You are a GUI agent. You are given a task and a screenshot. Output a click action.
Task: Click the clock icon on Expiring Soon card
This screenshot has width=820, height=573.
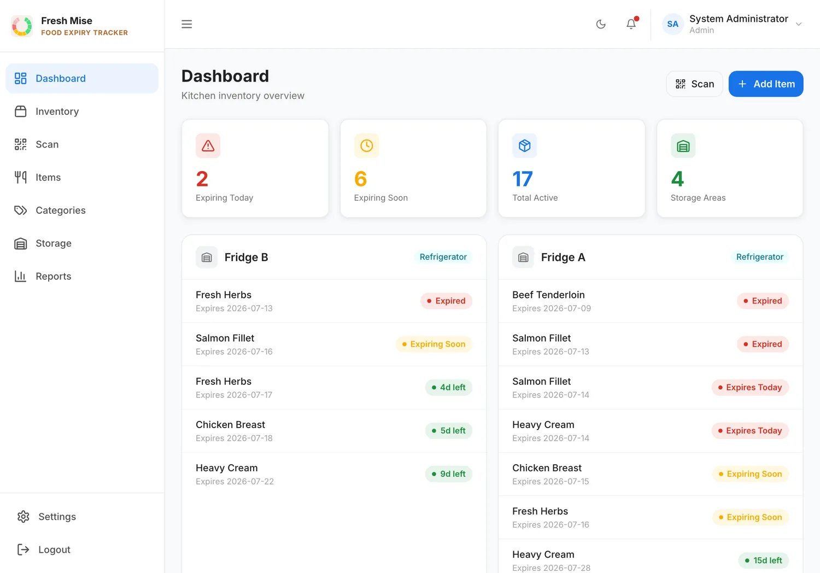(x=366, y=146)
